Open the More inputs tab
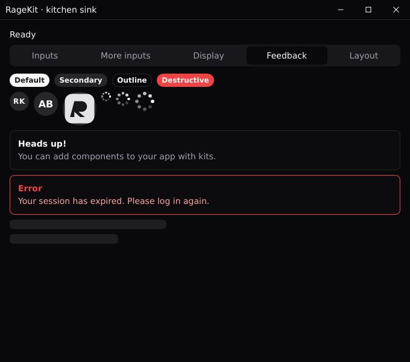The height and width of the screenshot is (362, 410). (125, 56)
